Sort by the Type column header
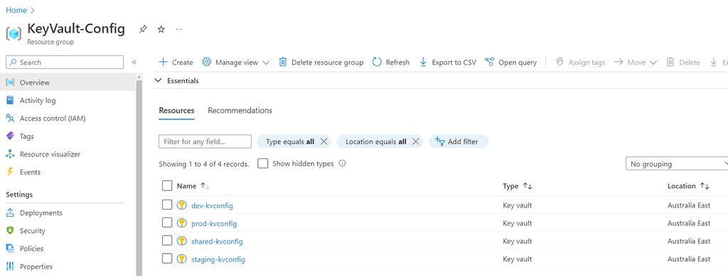Image resolution: width=728 pixels, height=277 pixels. tap(518, 186)
